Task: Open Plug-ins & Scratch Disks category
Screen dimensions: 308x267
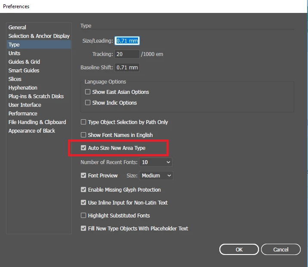Action: point(39,96)
